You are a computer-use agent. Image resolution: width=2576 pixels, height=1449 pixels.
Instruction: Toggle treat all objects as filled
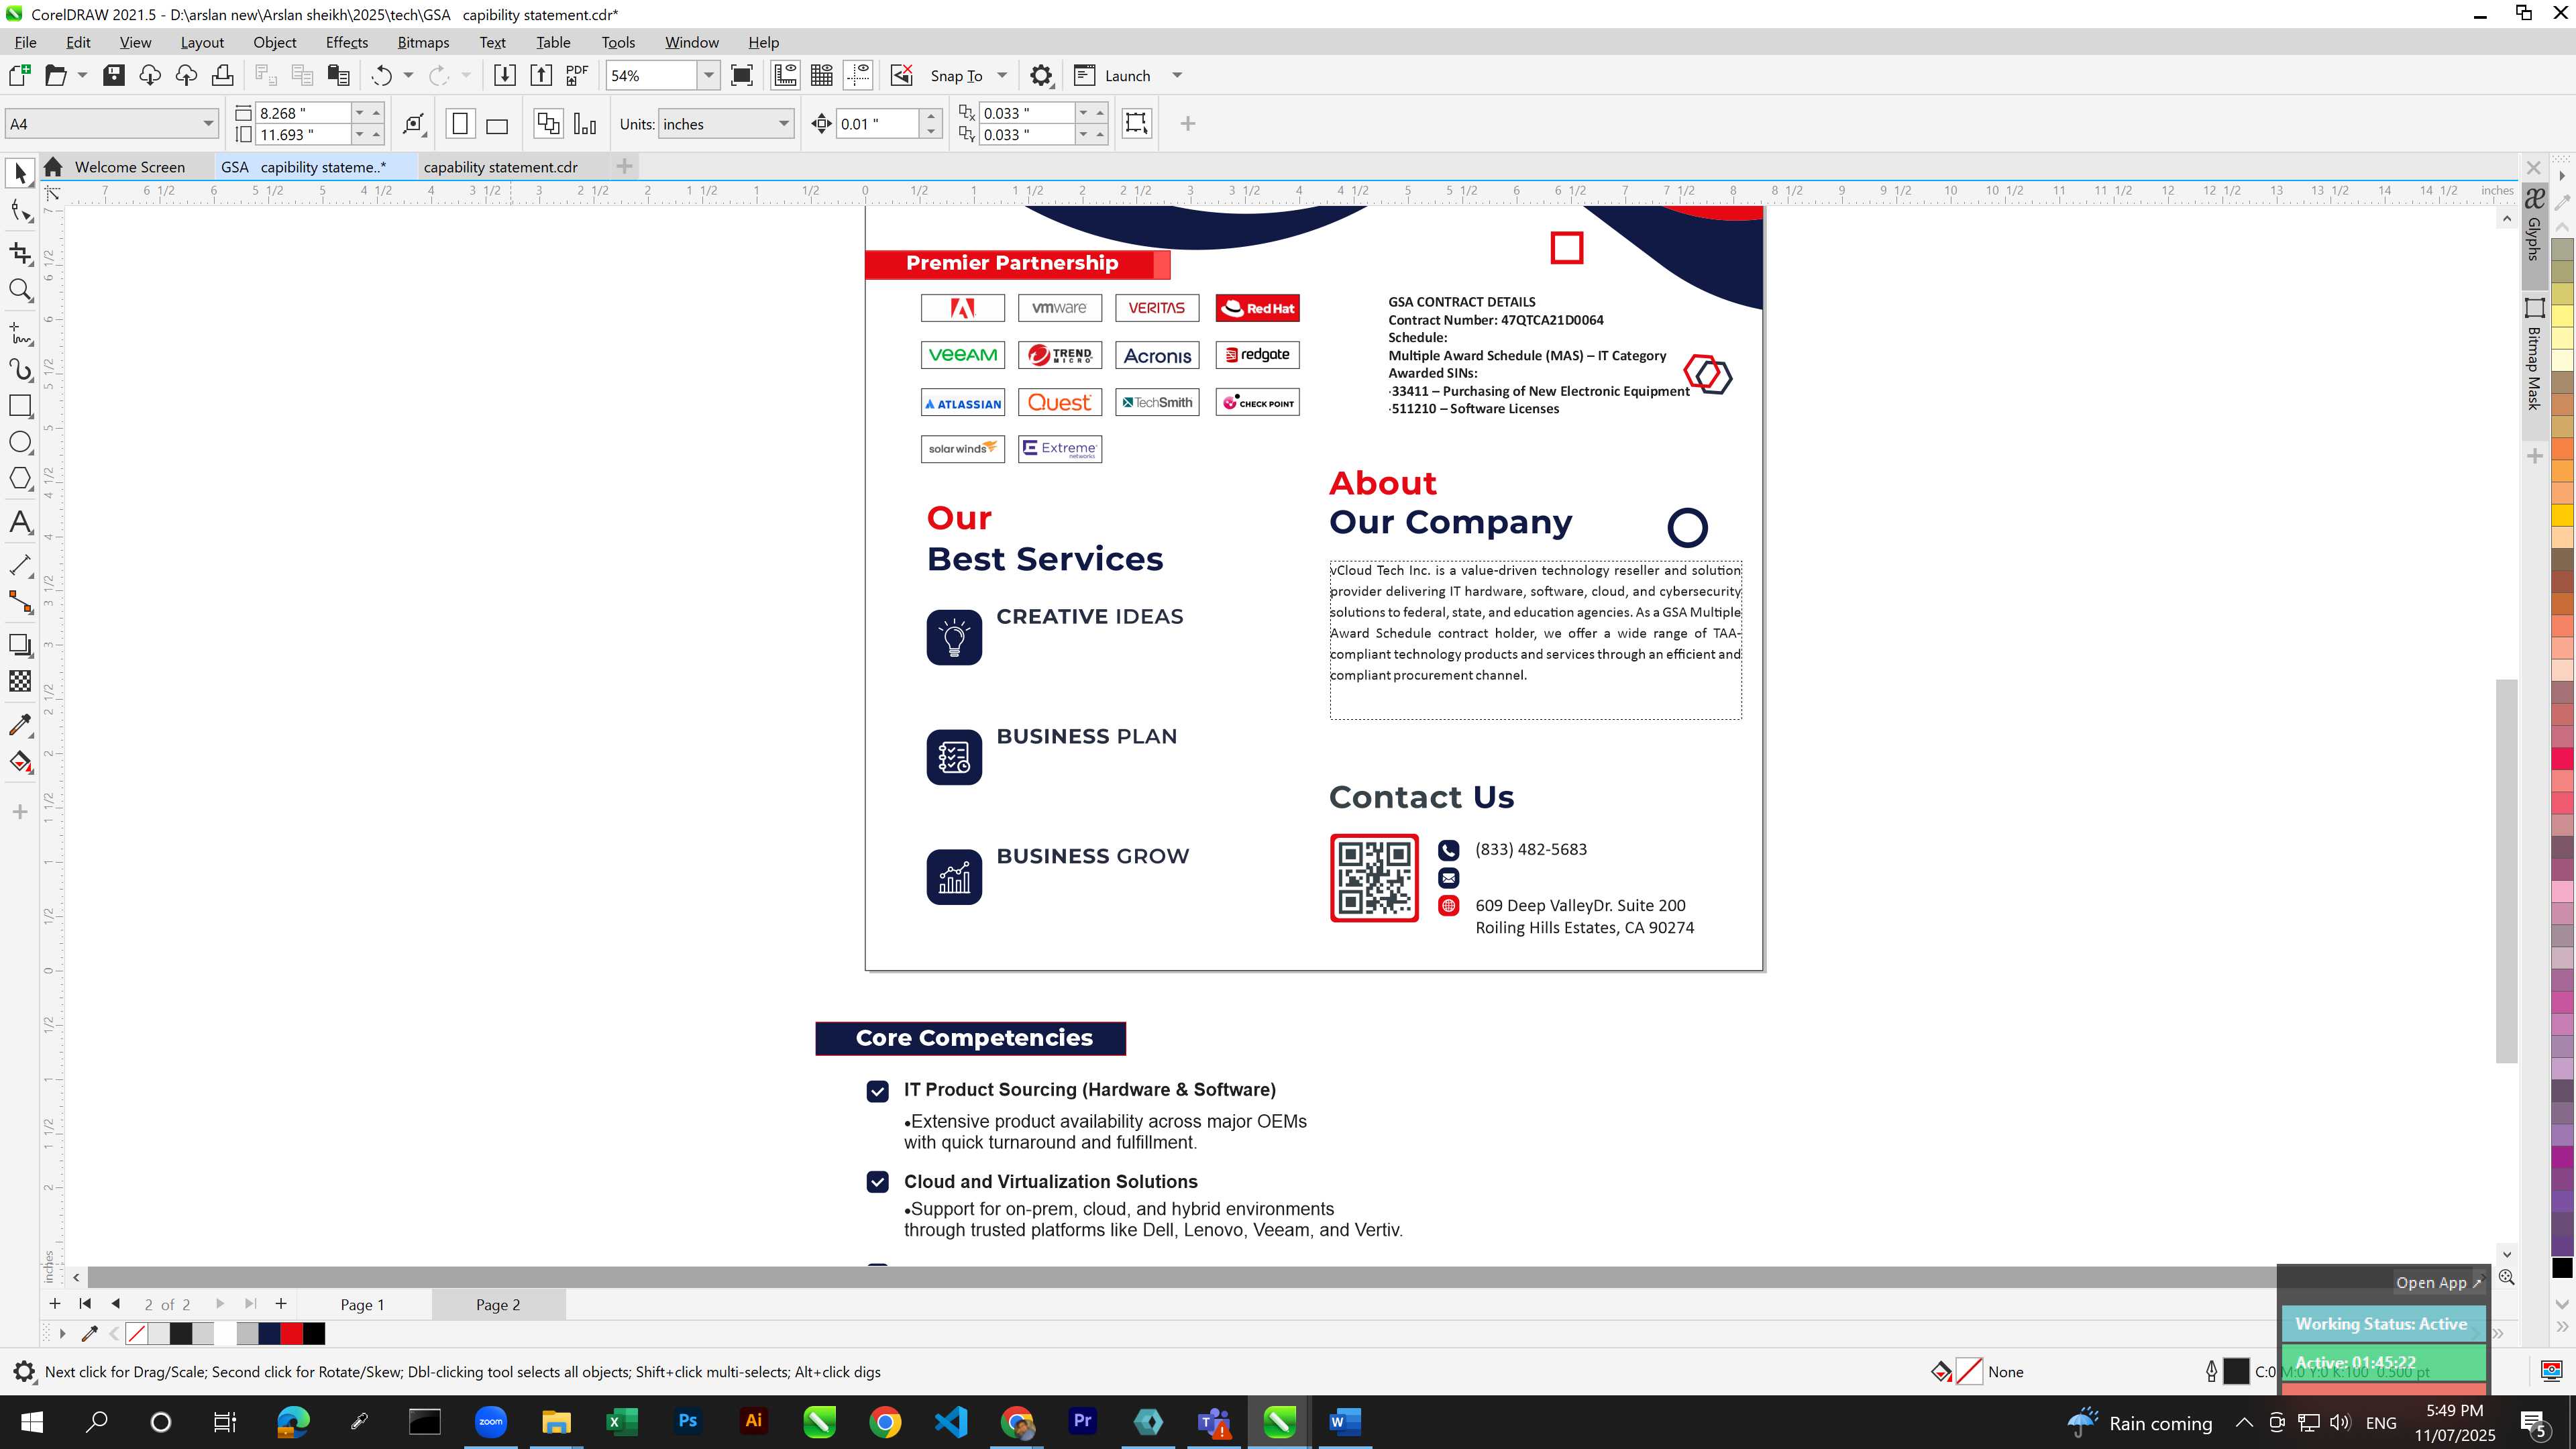pyautogui.click(x=1136, y=123)
